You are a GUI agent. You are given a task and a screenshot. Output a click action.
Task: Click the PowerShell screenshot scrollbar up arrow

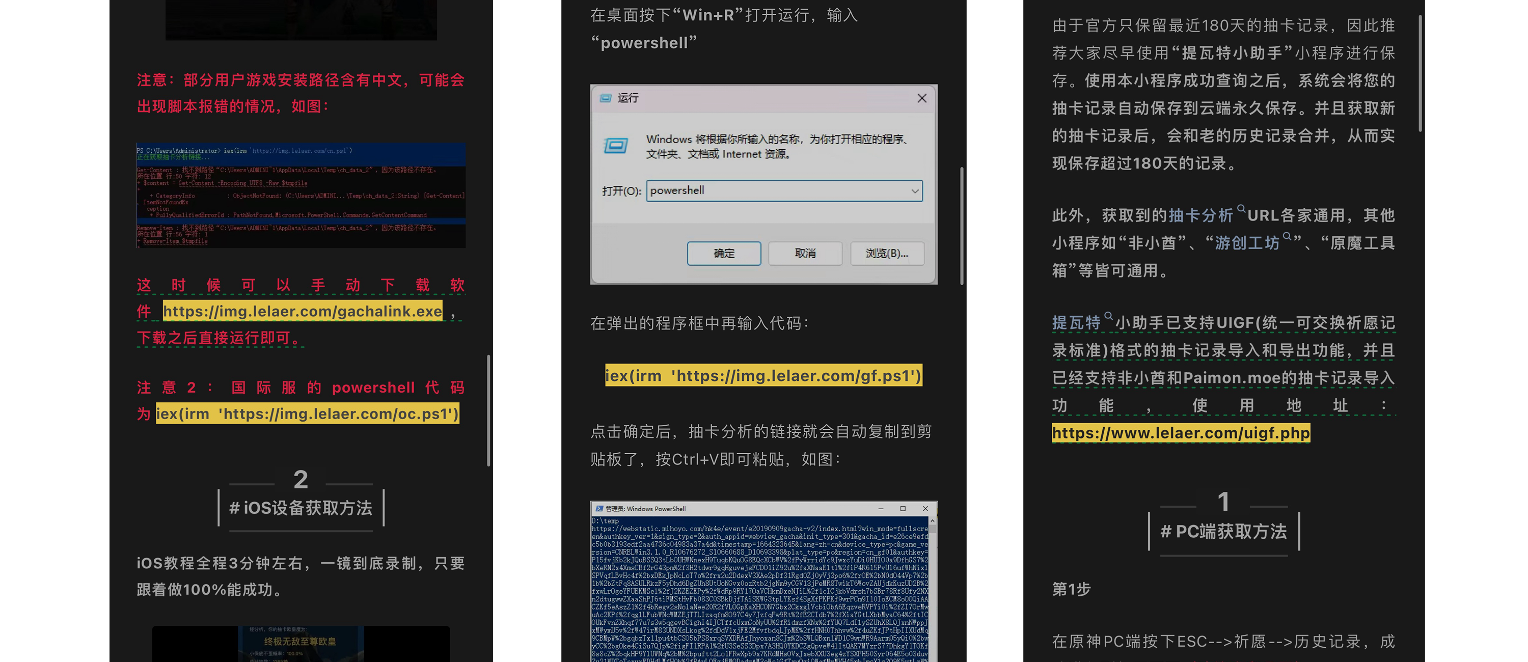pyautogui.click(x=933, y=521)
